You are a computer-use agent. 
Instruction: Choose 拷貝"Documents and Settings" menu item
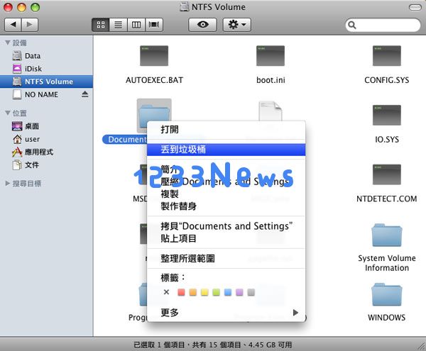click(226, 226)
